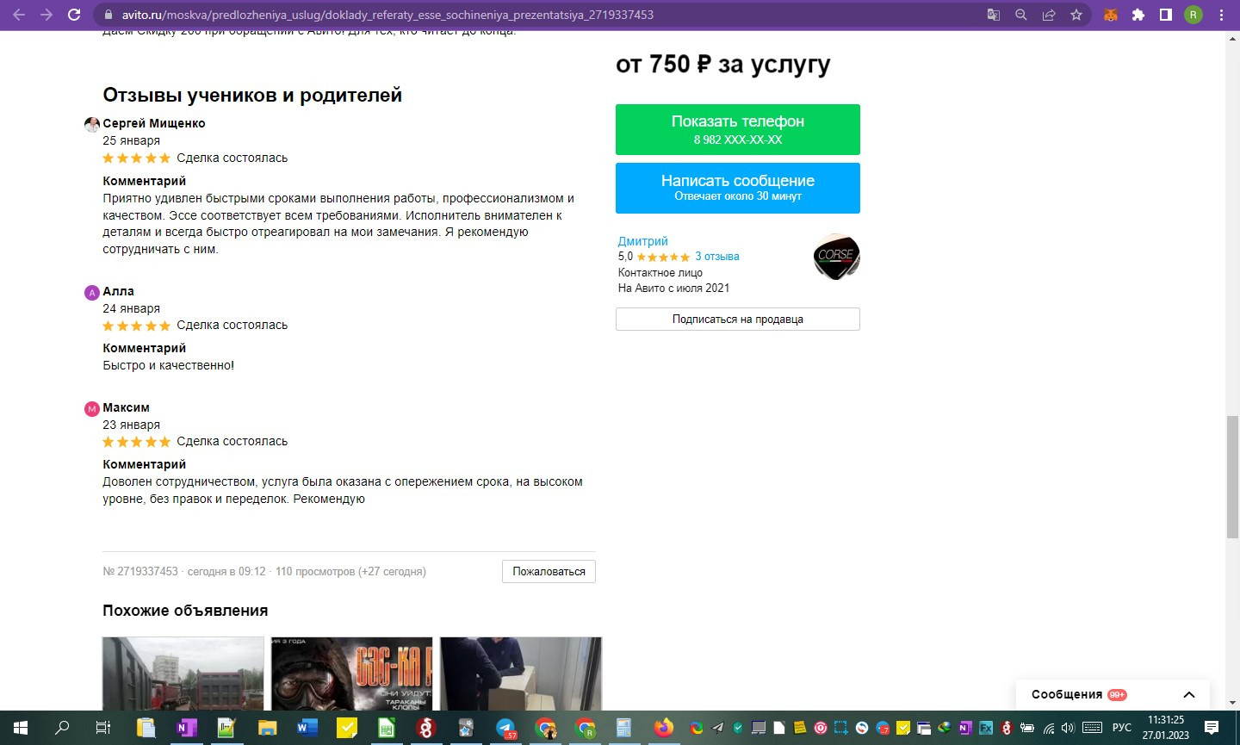
Task: Click the 'от 750 ₽ за услугу' price
Action: click(x=723, y=65)
